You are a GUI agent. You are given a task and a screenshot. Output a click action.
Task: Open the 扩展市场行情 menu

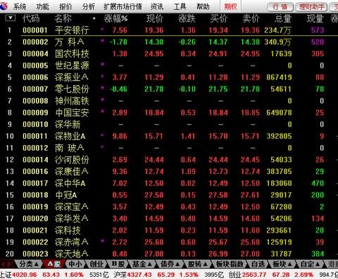point(123,6)
